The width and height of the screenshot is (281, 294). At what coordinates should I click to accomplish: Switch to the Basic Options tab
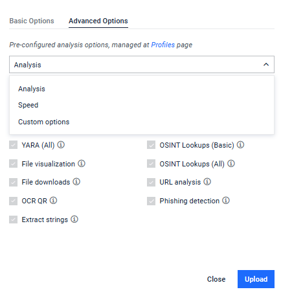(x=32, y=21)
